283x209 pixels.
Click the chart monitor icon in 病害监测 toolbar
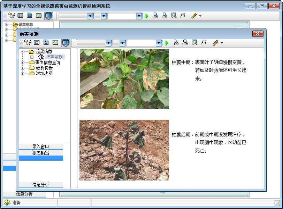tap(55, 43)
